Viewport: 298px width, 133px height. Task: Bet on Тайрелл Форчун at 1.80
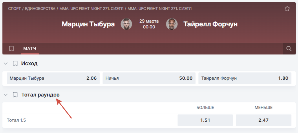(x=245, y=78)
